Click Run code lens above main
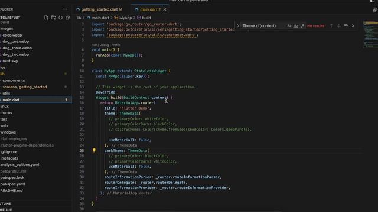378x212 pixels. tap(94, 45)
